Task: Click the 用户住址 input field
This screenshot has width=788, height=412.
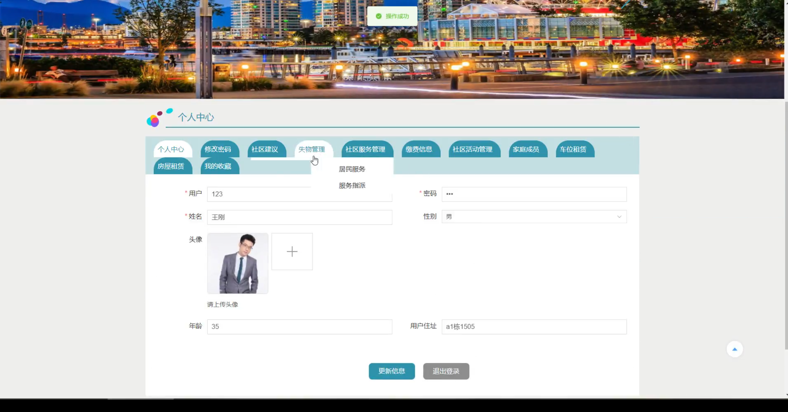Action: point(534,327)
